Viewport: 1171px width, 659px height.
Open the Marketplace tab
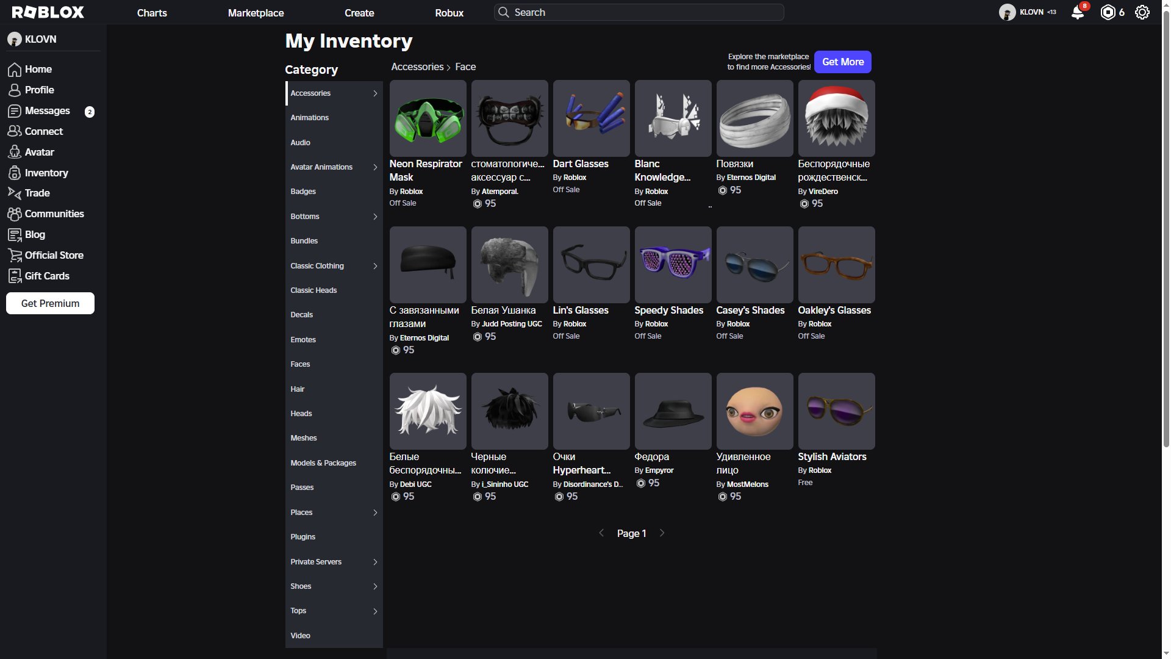click(256, 13)
